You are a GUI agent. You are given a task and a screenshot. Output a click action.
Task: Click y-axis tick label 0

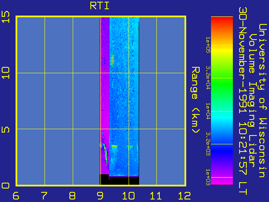[5, 186]
